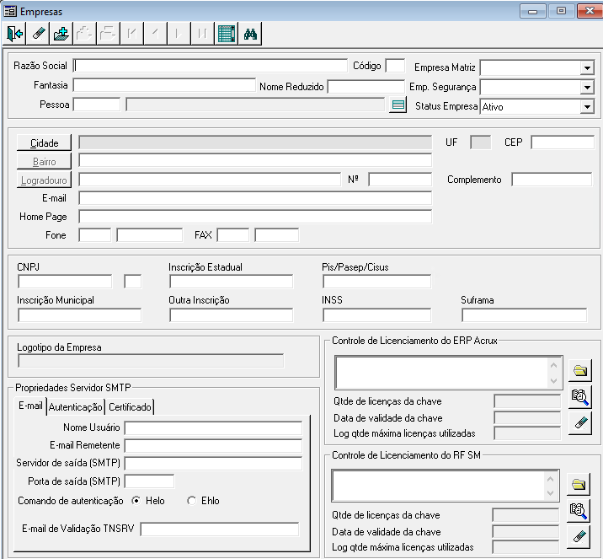Screen dimensions: 603x559
Task: Open the Empresa Matriz dropdown
Action: pos(587,68)
